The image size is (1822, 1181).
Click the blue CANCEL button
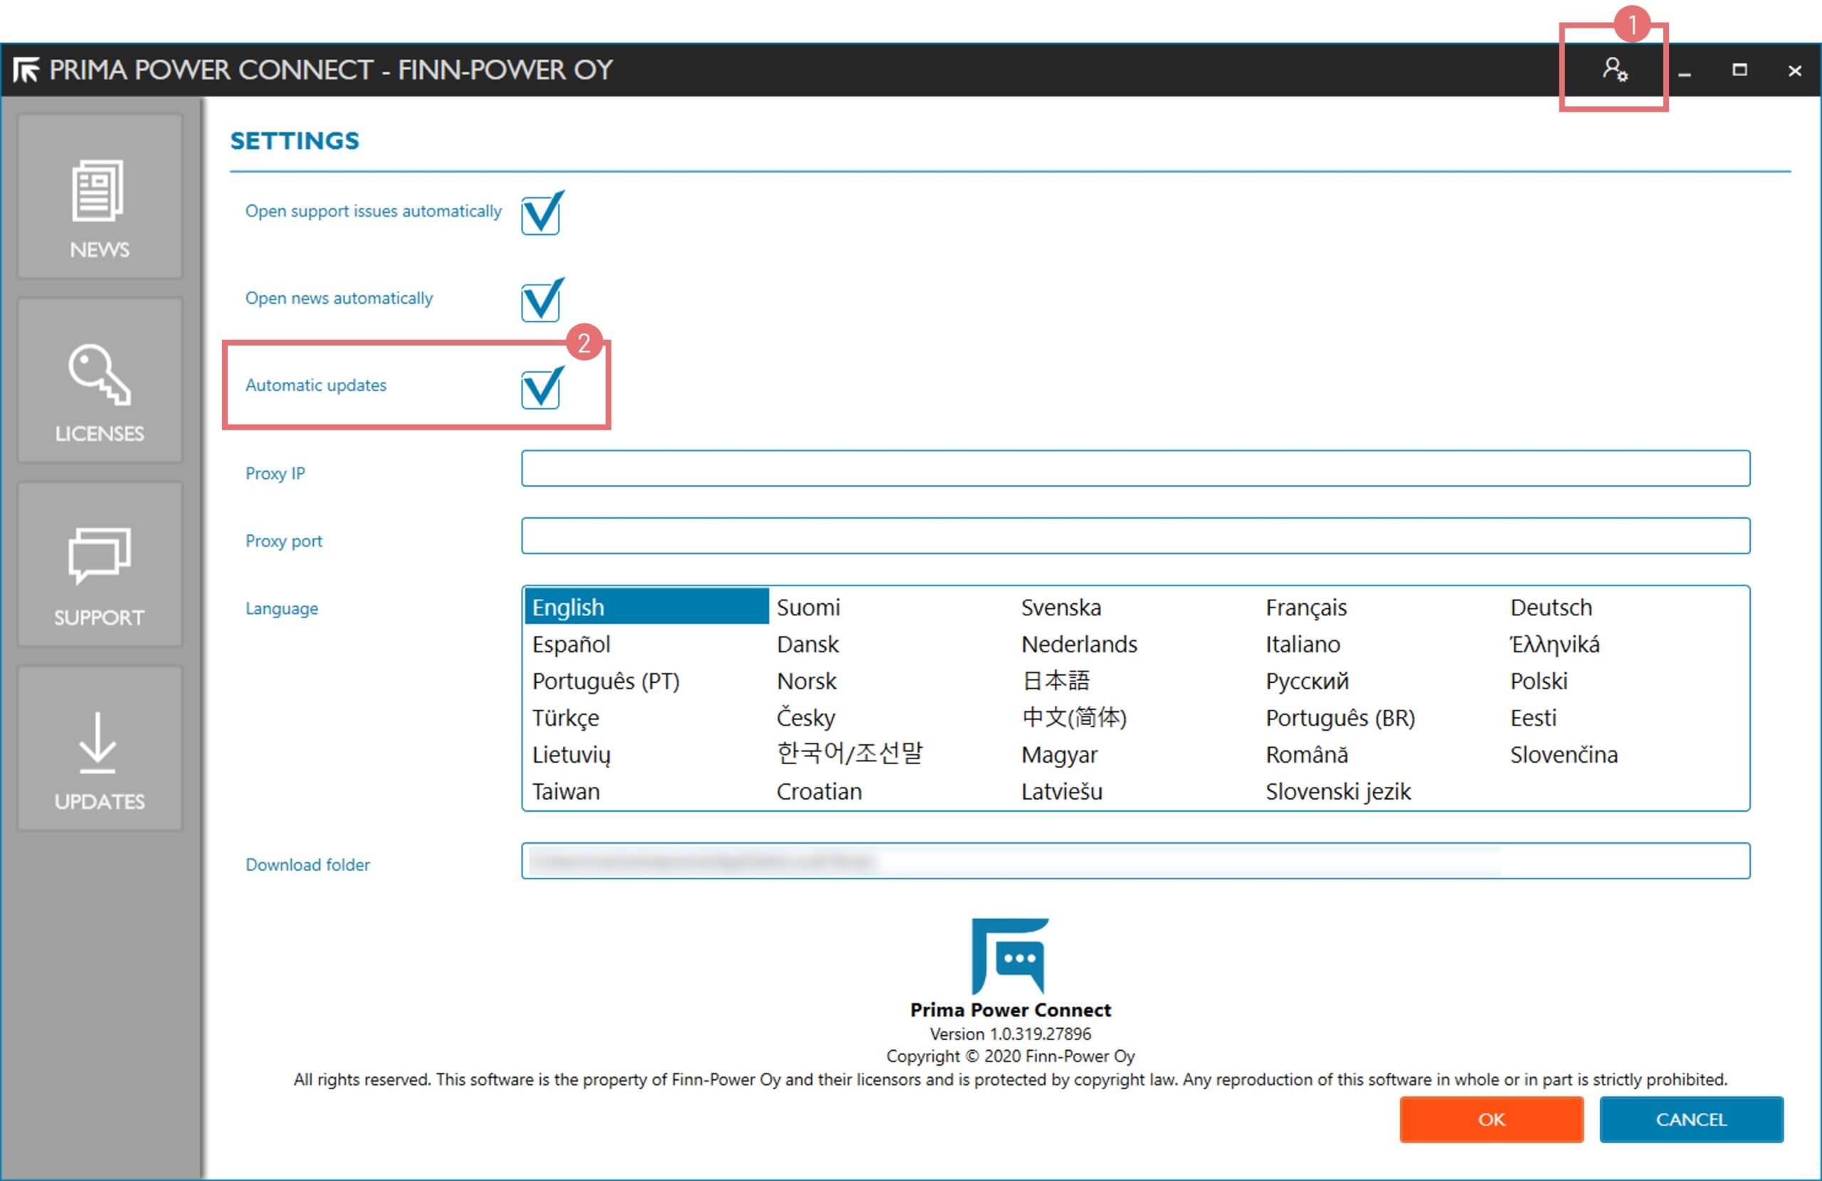pyautogui.click(x=1690, y=1120)
